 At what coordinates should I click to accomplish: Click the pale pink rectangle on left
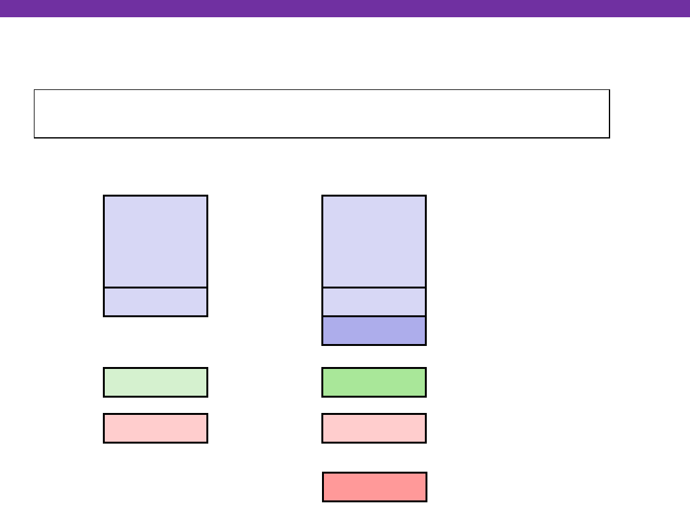155,428
